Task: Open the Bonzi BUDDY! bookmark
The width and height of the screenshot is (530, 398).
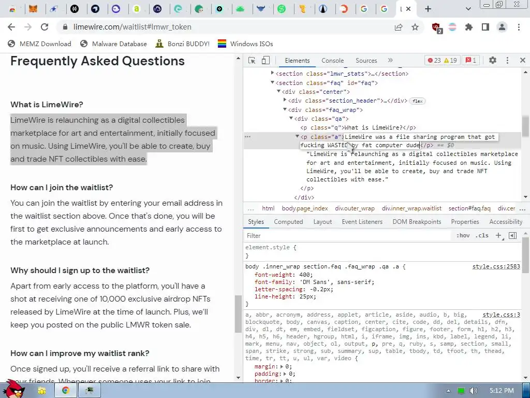Action: tap(183, 44)
